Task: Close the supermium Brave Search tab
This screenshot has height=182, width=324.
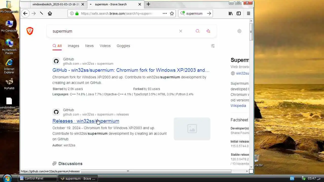Action: click(140, 4)
